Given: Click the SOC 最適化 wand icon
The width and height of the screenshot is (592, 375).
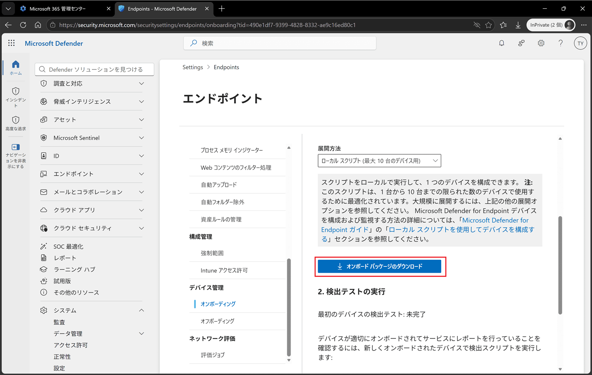Looking at the screenshot, I should coord(44,246).
